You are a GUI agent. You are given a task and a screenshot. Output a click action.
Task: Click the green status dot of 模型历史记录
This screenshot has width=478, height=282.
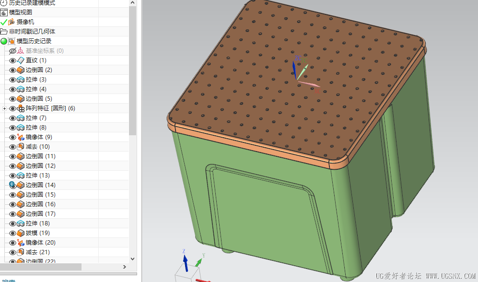[4, 41]
